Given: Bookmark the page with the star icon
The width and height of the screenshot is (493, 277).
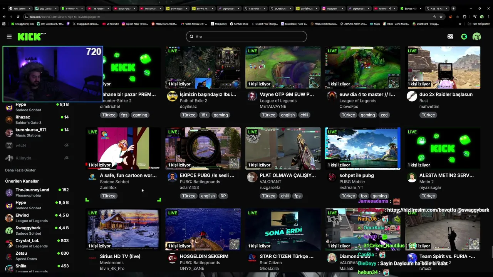Looking at the screenshot, I should point(441,17).
